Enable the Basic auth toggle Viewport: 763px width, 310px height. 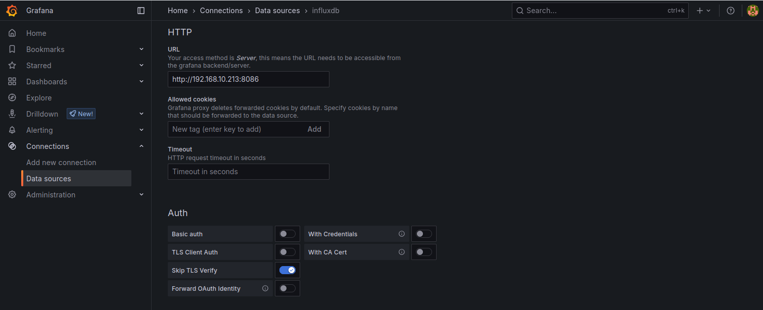pos(288,234)
